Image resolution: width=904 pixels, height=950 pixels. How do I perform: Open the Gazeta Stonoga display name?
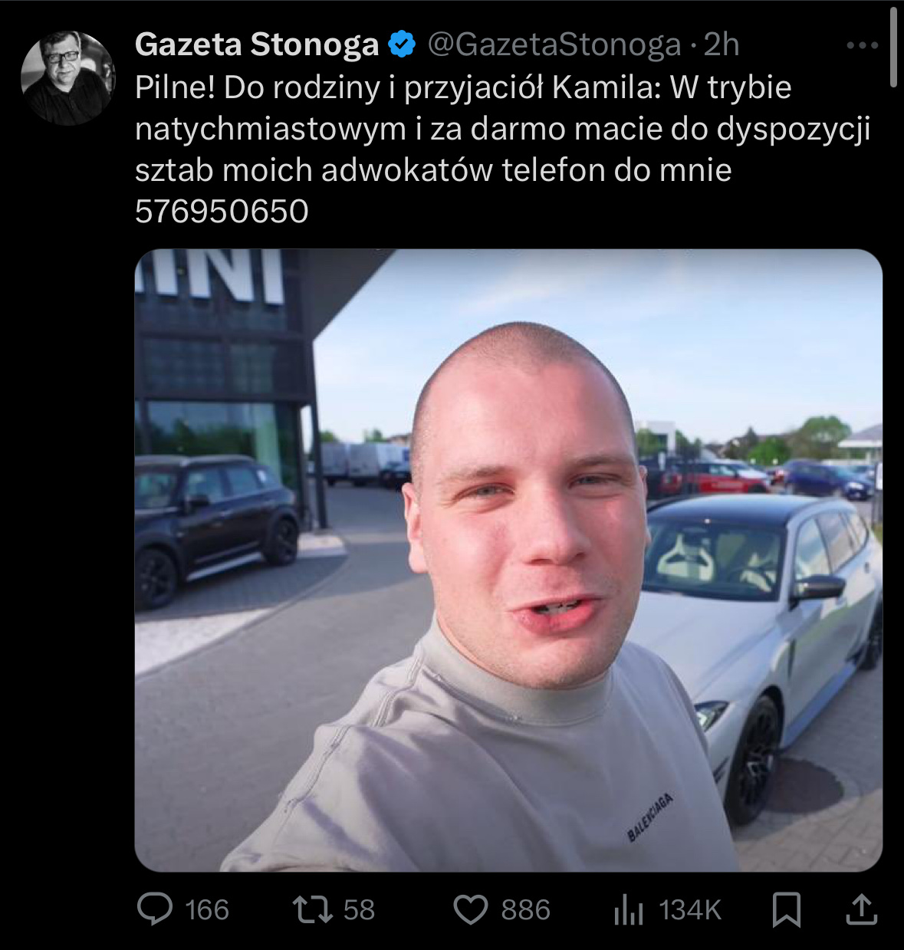[257, 44]
